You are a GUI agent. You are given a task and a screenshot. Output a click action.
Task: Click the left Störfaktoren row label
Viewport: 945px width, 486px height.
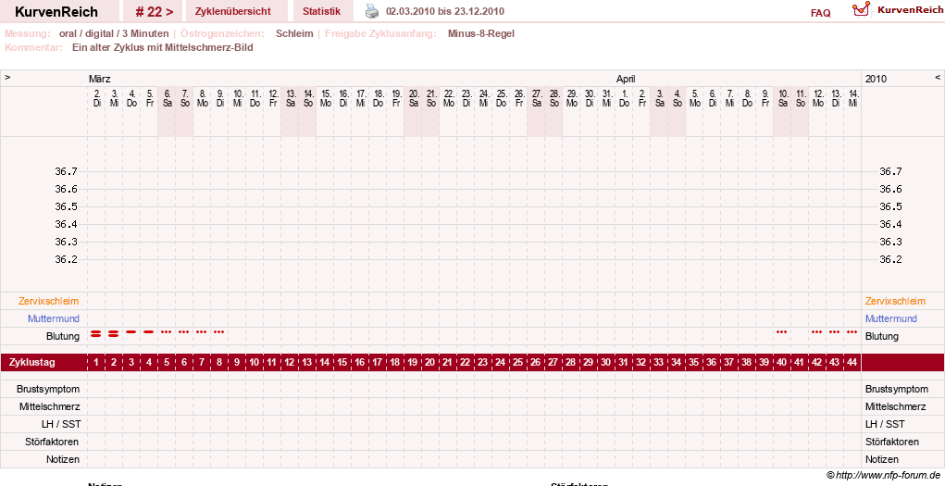pyautogui.click(x=50, y=442)
